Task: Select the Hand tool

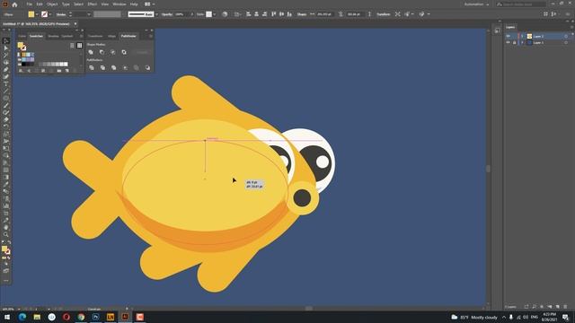Action: pyautogui.click(x=6, y=227)
